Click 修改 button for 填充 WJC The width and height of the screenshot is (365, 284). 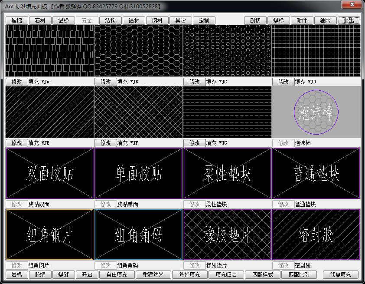coord(194,82)
